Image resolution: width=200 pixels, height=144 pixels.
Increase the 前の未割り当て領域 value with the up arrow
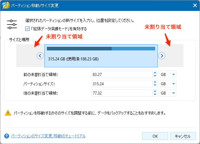coord(155,73)
